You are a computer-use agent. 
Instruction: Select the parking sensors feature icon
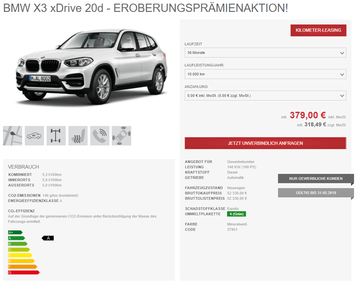[x=121, y=136]
